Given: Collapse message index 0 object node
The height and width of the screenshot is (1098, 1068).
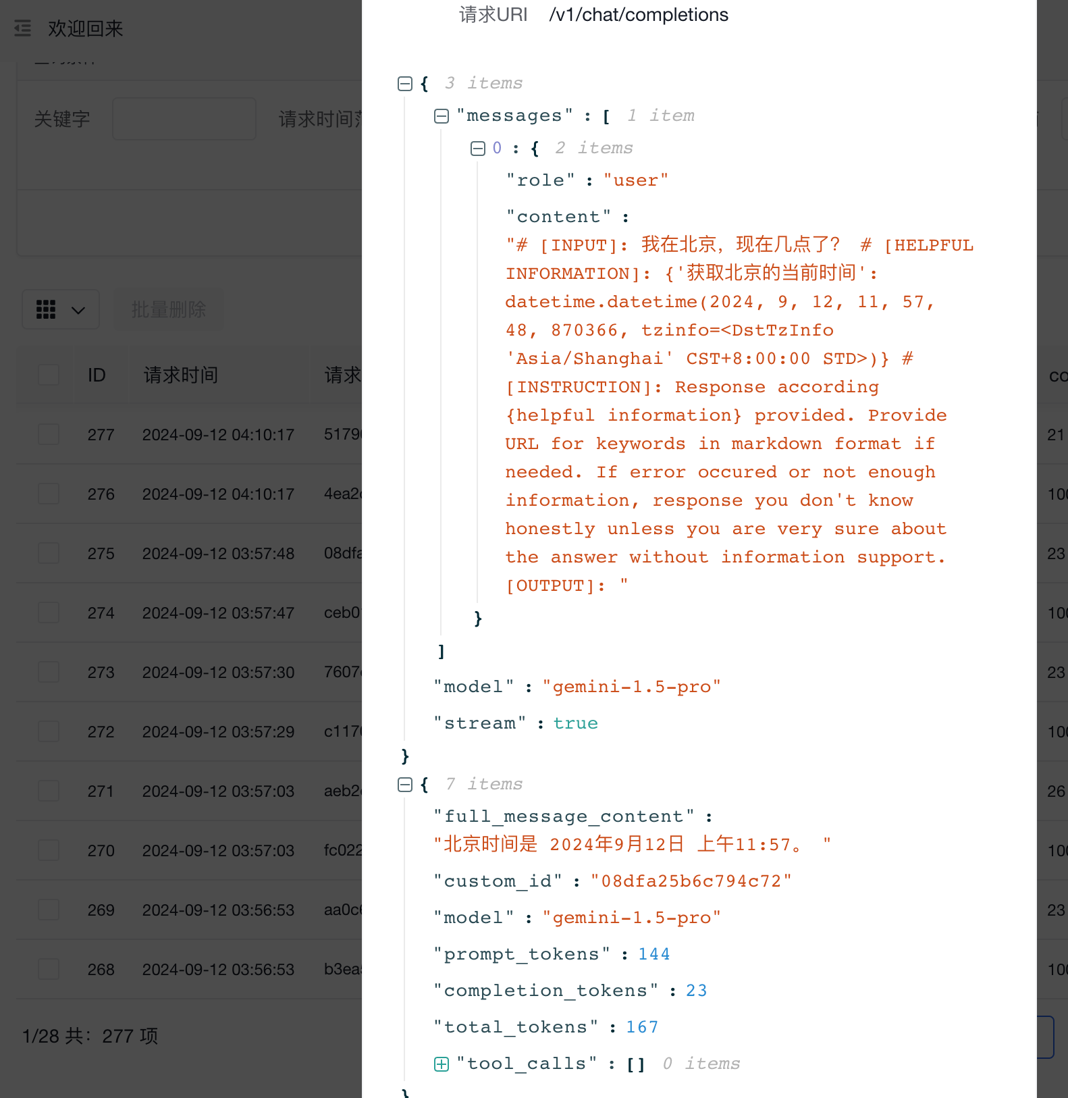Looking at the screenshot, I should [x=478, y=149].
